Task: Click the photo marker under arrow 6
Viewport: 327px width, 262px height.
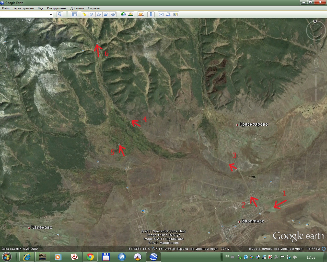Action: click(97, 44)
